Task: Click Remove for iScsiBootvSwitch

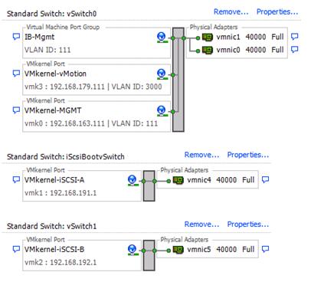Action: [x=201, y=155]
